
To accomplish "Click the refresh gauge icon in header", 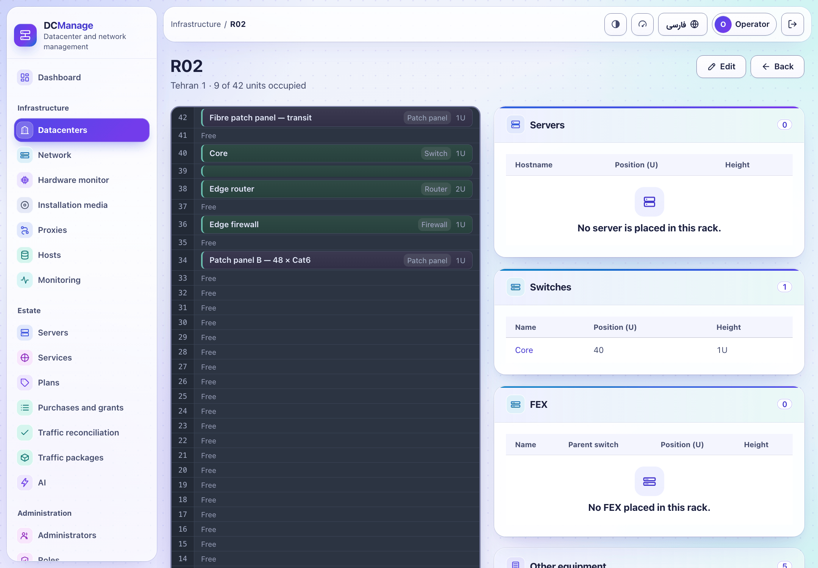I will (x=642, y=24).
